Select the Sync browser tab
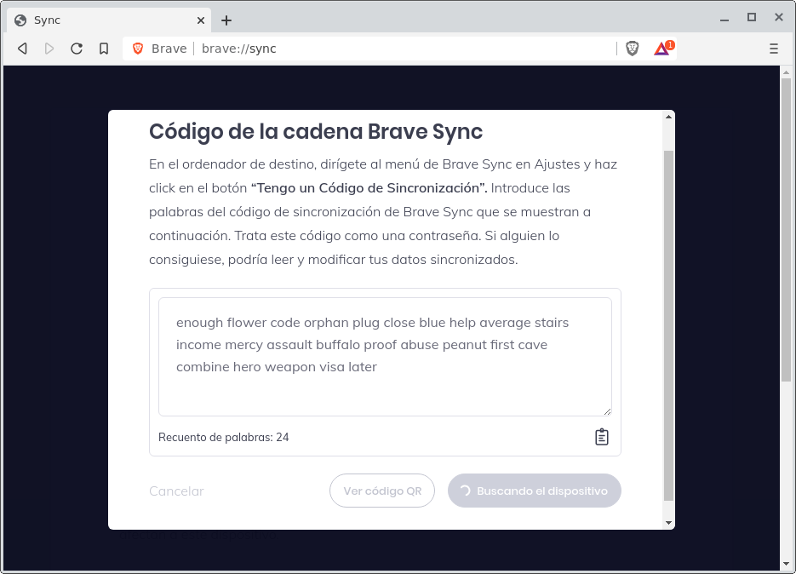This screenshot has height=574, width=796. point(102,20)
